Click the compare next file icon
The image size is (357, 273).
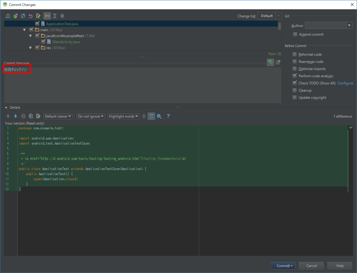[x=31, y=116]
